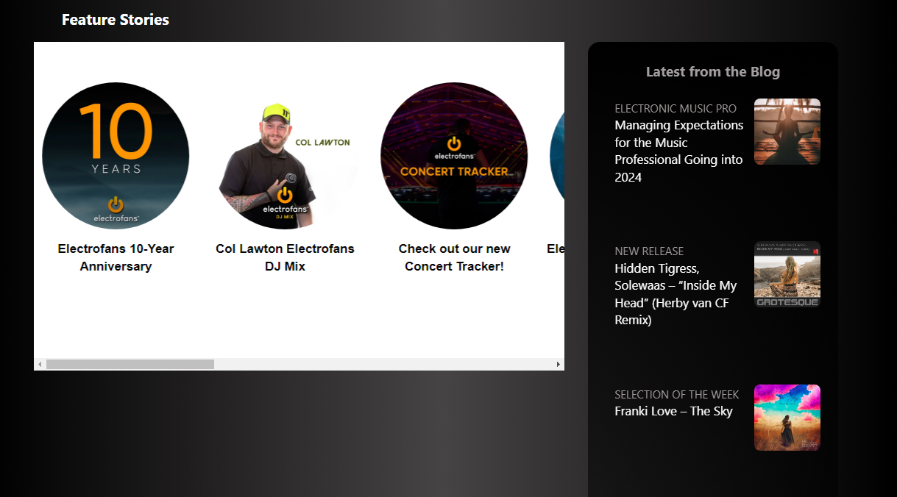Follow the Check out our new Concert Tracker link
Image resolution: width=897 pixels, height=497 pixels.
click(454, 257)
